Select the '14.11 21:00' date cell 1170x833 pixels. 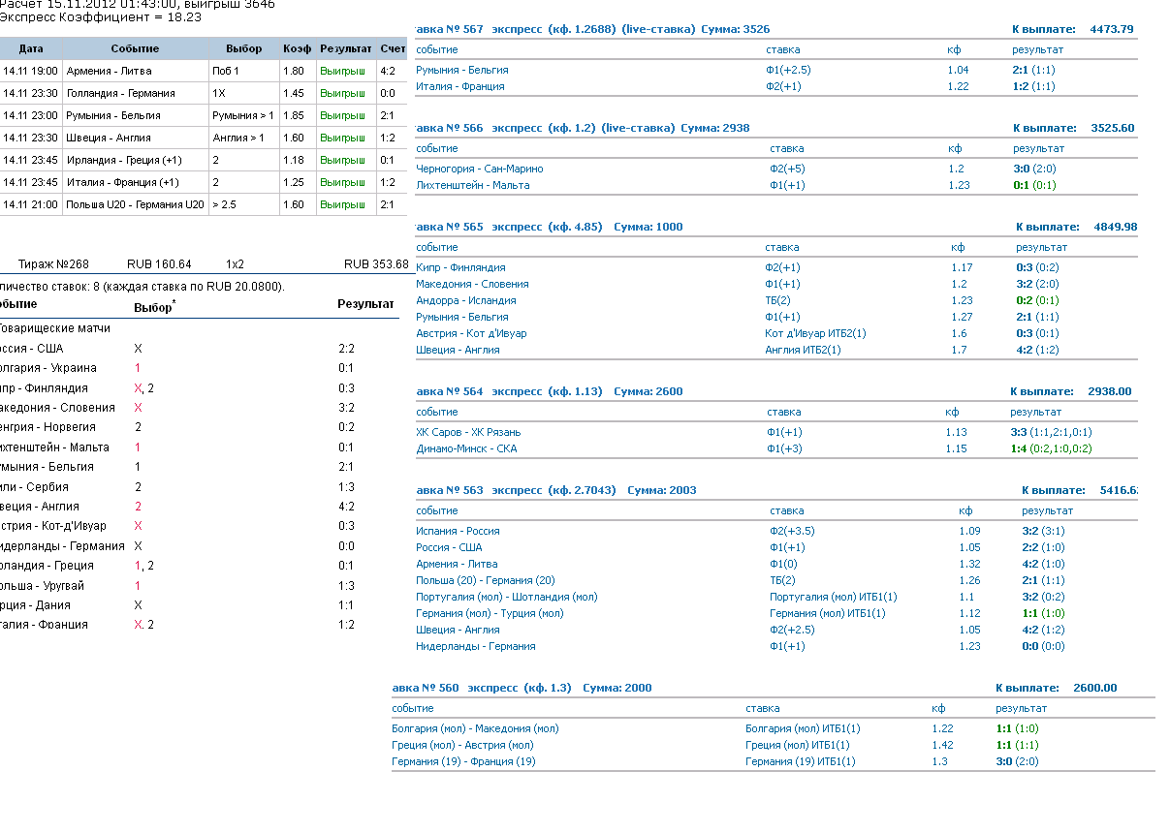pyautogui.click(x=31, y=204)
